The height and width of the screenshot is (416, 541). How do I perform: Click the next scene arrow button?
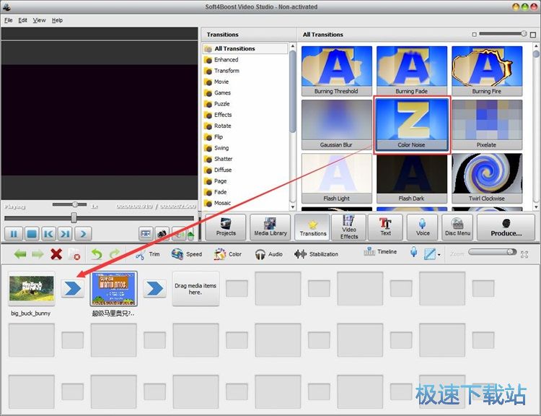[83, 234]
